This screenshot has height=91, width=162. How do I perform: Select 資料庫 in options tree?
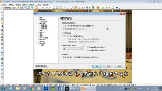(x=42, y=41)
